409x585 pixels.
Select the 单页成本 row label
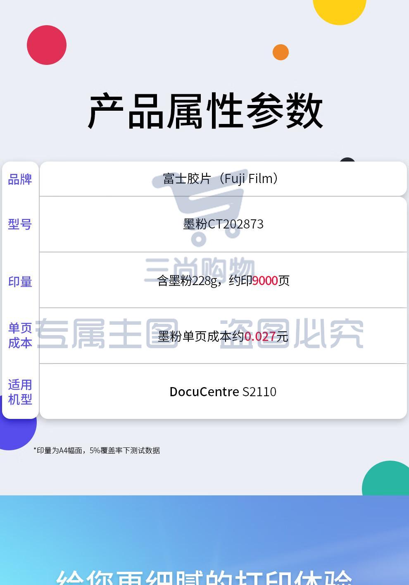coord(20,335)
